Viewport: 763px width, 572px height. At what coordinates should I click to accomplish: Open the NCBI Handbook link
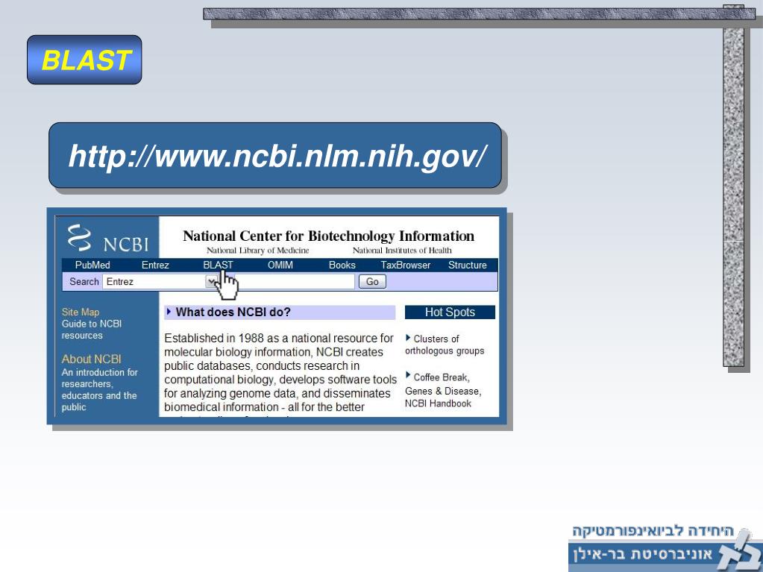tap(438, 403)
